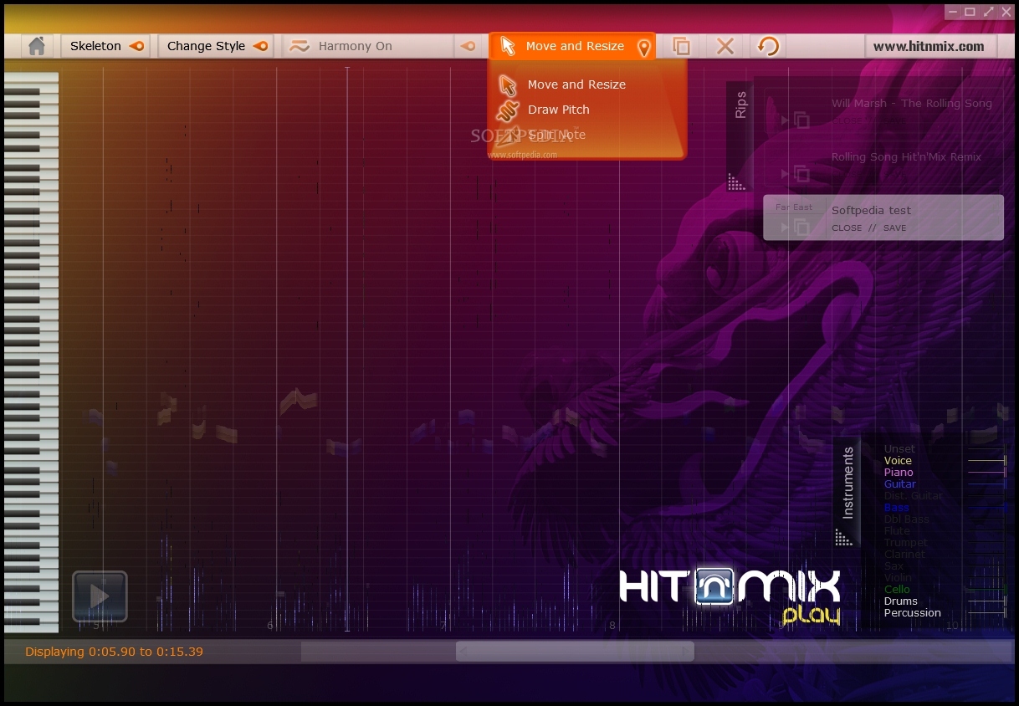Toggle the Piano instrument
This screenshot has height=706, width=1019.
point(899,473)
